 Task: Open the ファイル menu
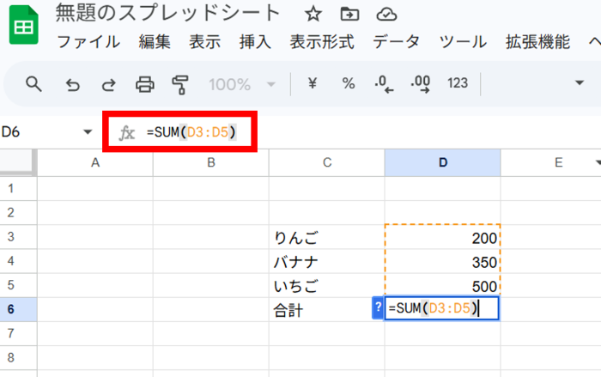coord(88,42)
